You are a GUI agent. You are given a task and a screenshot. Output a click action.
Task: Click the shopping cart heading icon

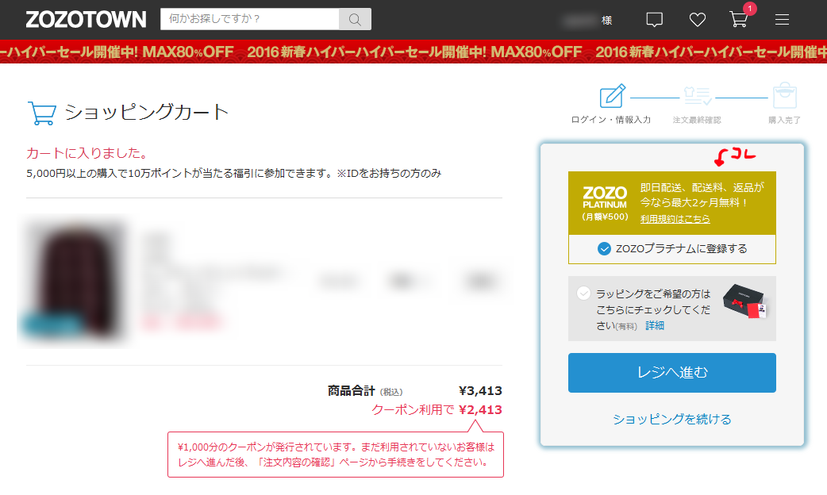[41, 113]
